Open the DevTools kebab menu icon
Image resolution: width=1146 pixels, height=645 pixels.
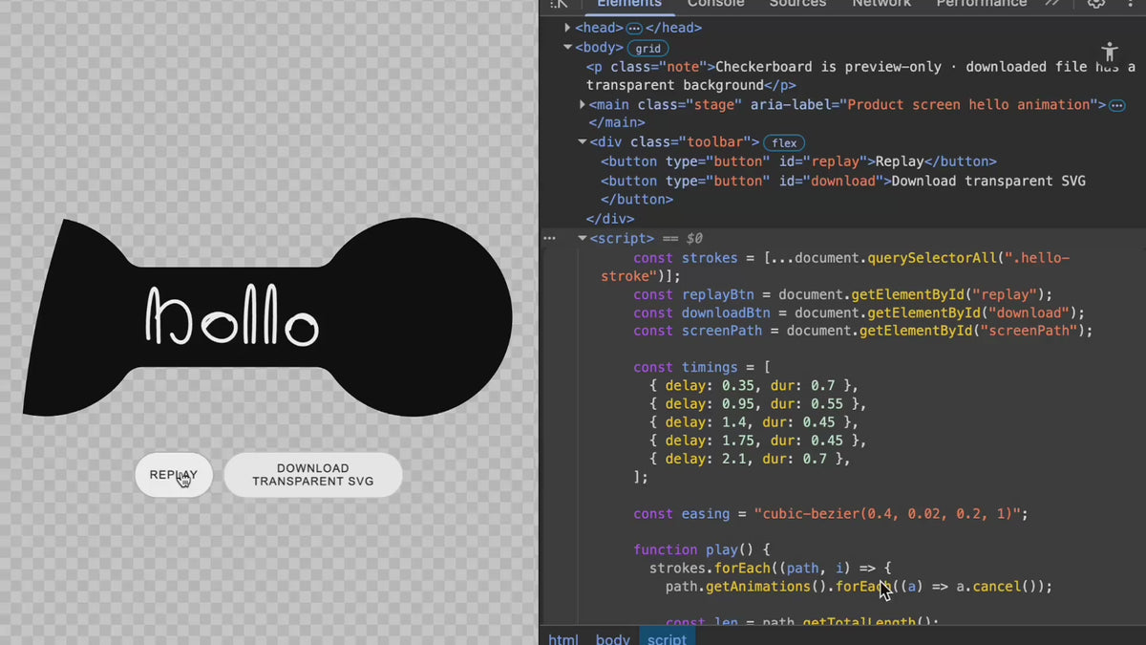pos(1130,4)
